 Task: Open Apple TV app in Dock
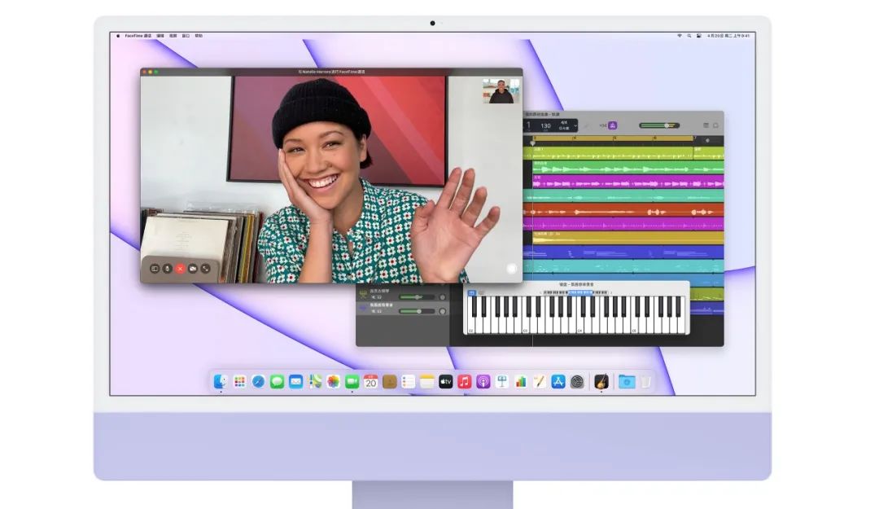click(x=445, y=381)
